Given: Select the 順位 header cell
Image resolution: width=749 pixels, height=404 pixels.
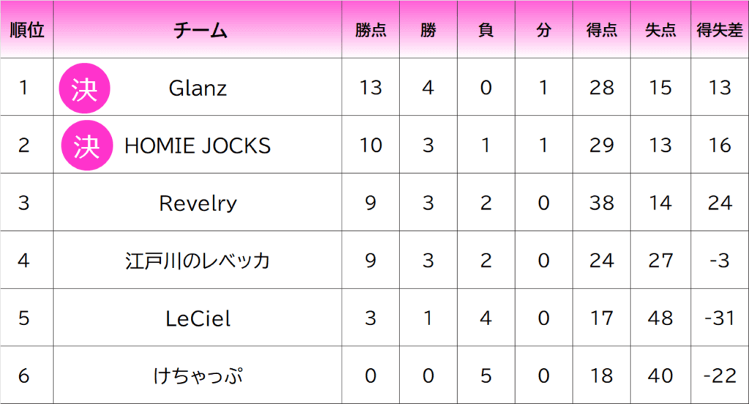Looking at the screenshot, I should click(27, 30).
